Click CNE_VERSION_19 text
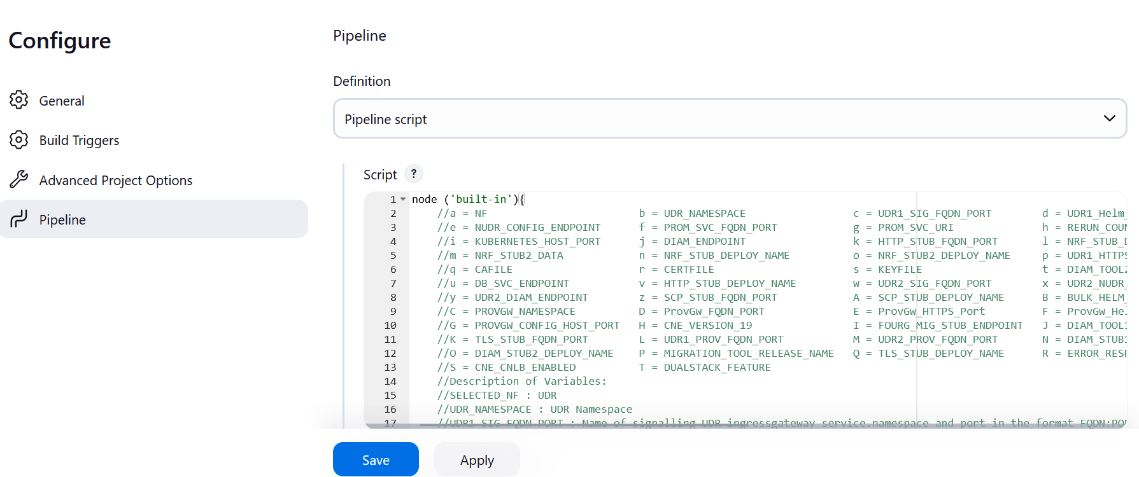The height and width of the screenshot is (477, 1139). coord(707,325)
